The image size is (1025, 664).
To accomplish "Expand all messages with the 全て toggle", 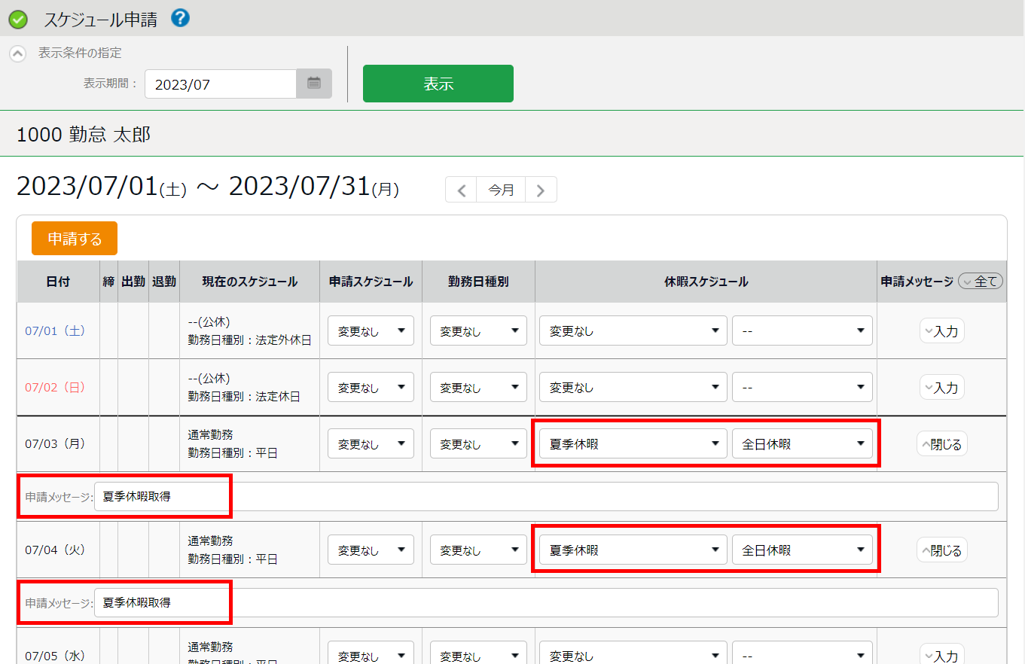I will pyautogui.click(x=981, y=282).
